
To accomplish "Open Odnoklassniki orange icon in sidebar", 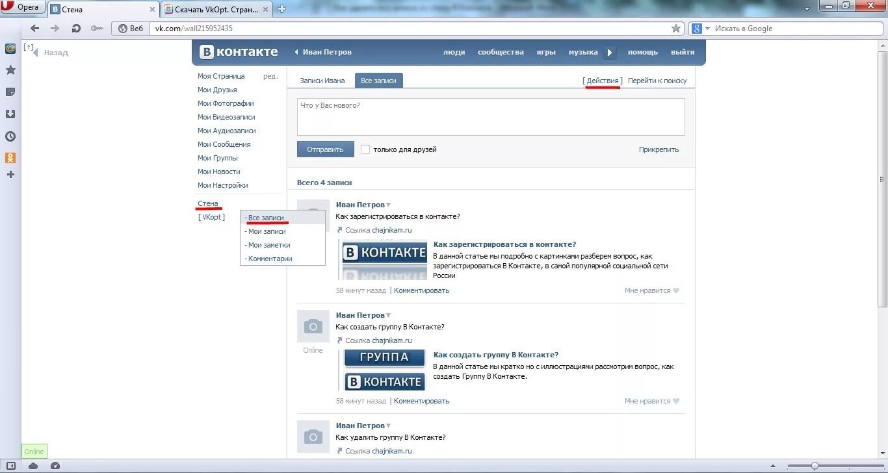I will point(10,158).
